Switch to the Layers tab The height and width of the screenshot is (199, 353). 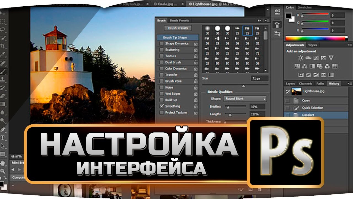(290, 83)
